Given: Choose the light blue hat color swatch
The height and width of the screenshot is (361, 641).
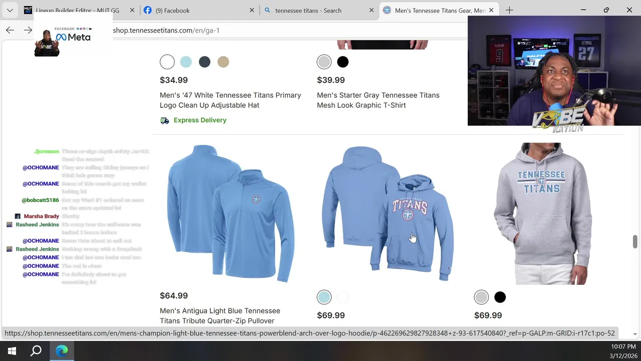Looking at the screenshot, I should coord(186,62).
